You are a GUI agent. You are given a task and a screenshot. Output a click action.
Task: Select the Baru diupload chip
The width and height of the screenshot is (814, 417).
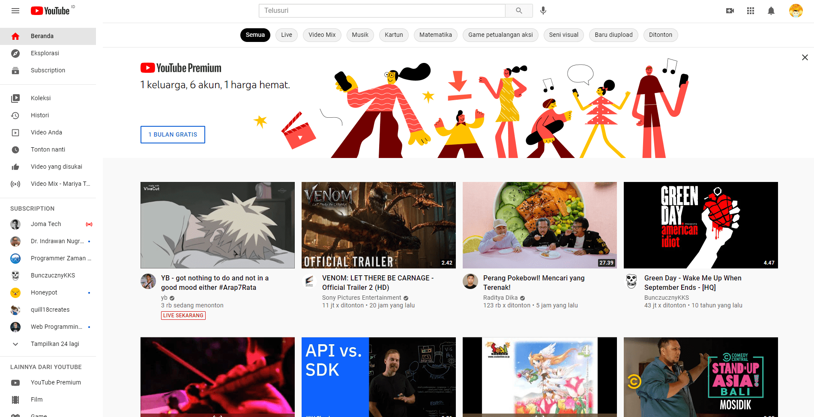coord(613,35)
